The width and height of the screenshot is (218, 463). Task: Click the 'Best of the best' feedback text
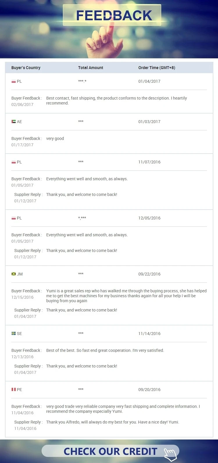105,350
